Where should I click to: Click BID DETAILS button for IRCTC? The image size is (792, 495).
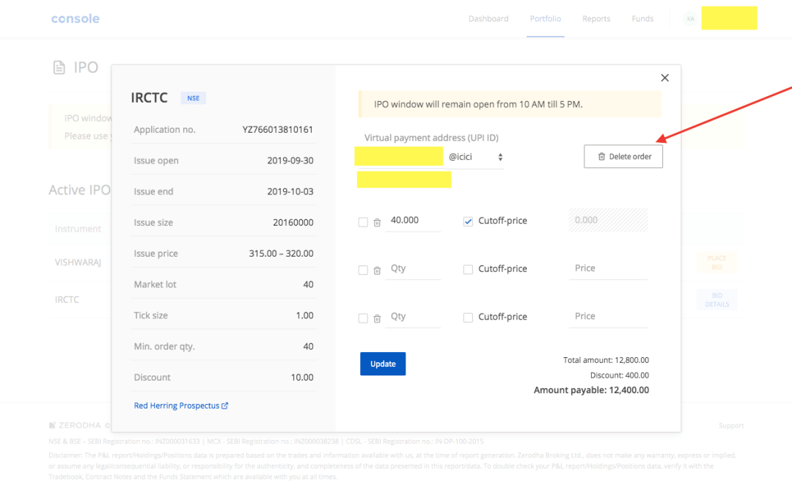click(716, 299)
